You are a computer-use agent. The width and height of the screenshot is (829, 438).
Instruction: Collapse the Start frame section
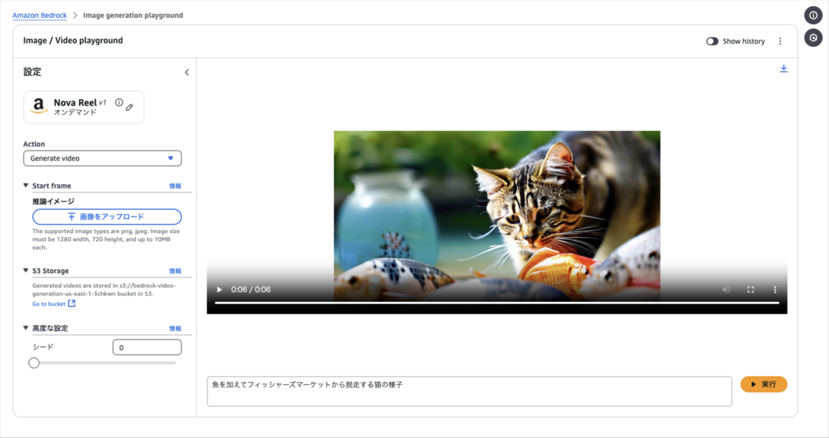26,186
